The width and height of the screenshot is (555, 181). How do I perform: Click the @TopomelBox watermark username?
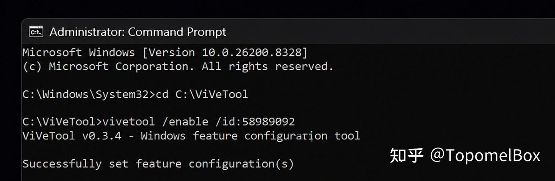(486, 156)
